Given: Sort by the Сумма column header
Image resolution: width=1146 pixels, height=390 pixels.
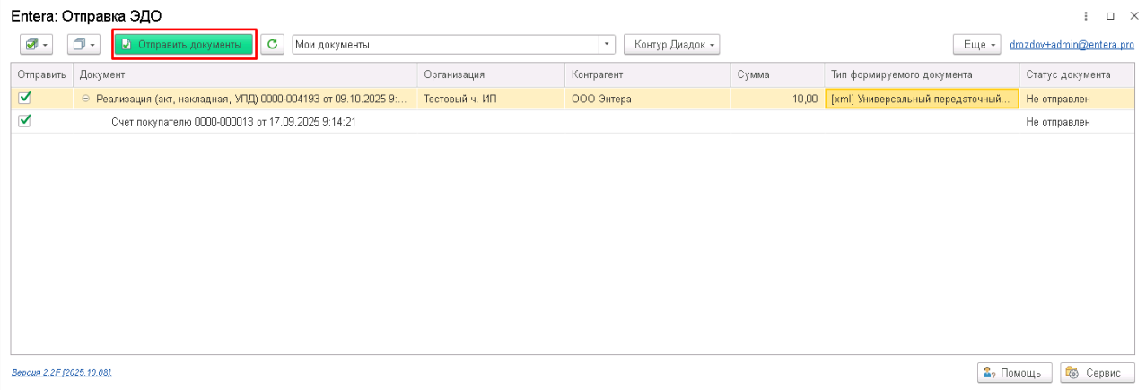Looking at the screenshot, I should click(x=777, y=74).
